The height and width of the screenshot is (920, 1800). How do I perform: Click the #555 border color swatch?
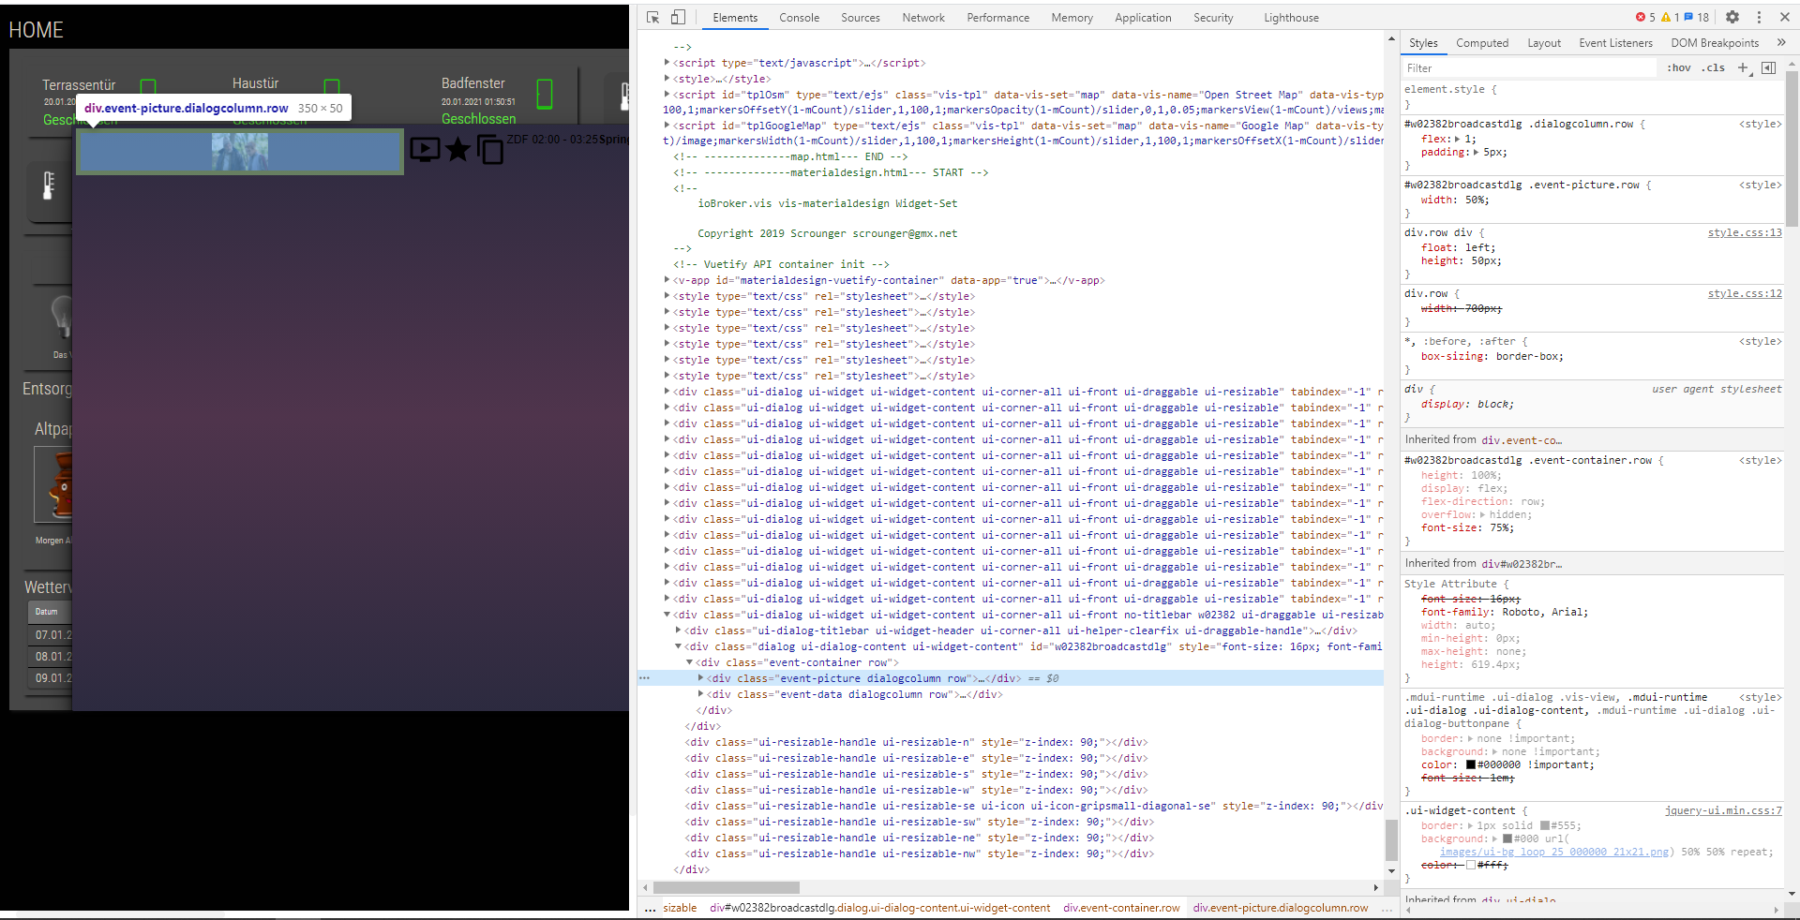click(1545, 825)
